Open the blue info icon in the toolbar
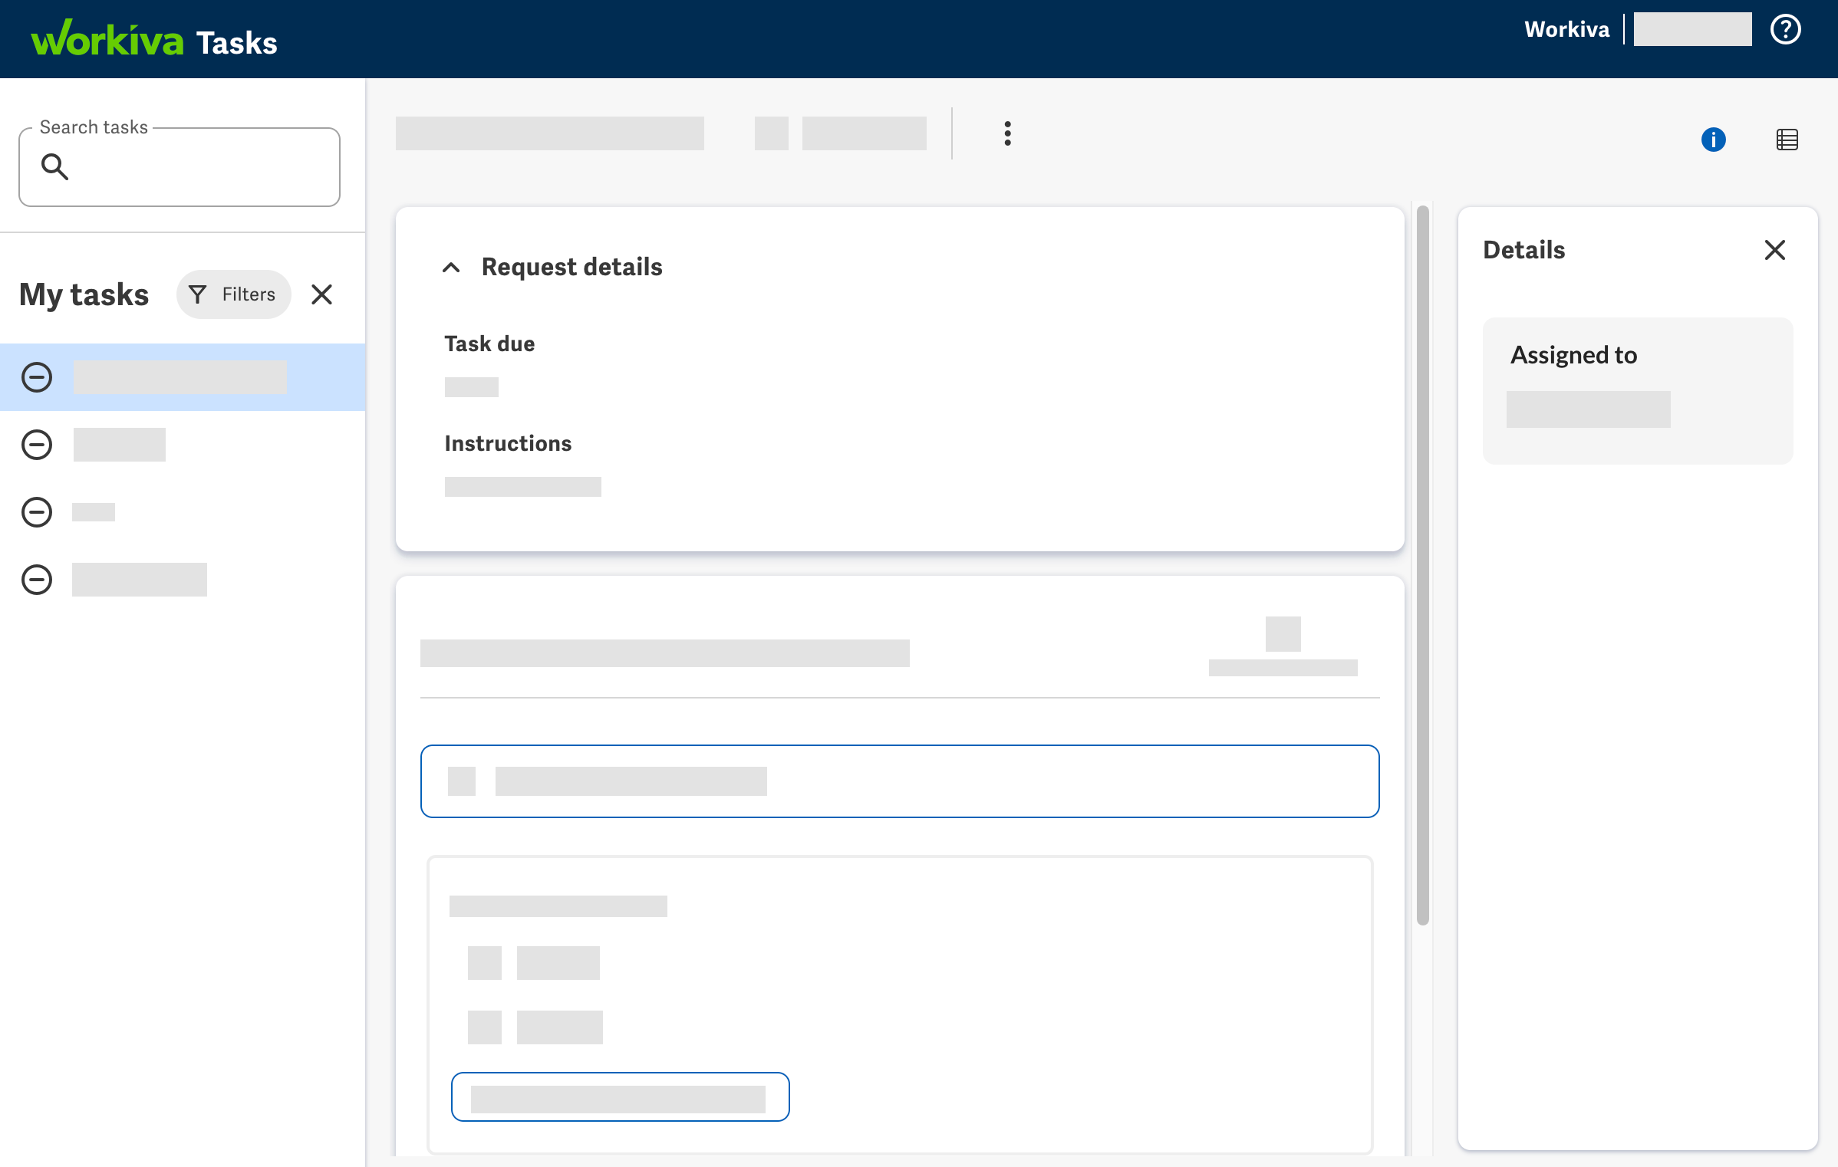Screen dimensions: 1838x1167 click(x=1714, y=140)
